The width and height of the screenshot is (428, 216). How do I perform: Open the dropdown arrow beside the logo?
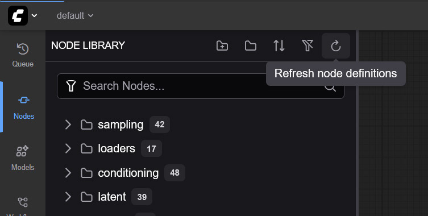click(x=35, y=15)
